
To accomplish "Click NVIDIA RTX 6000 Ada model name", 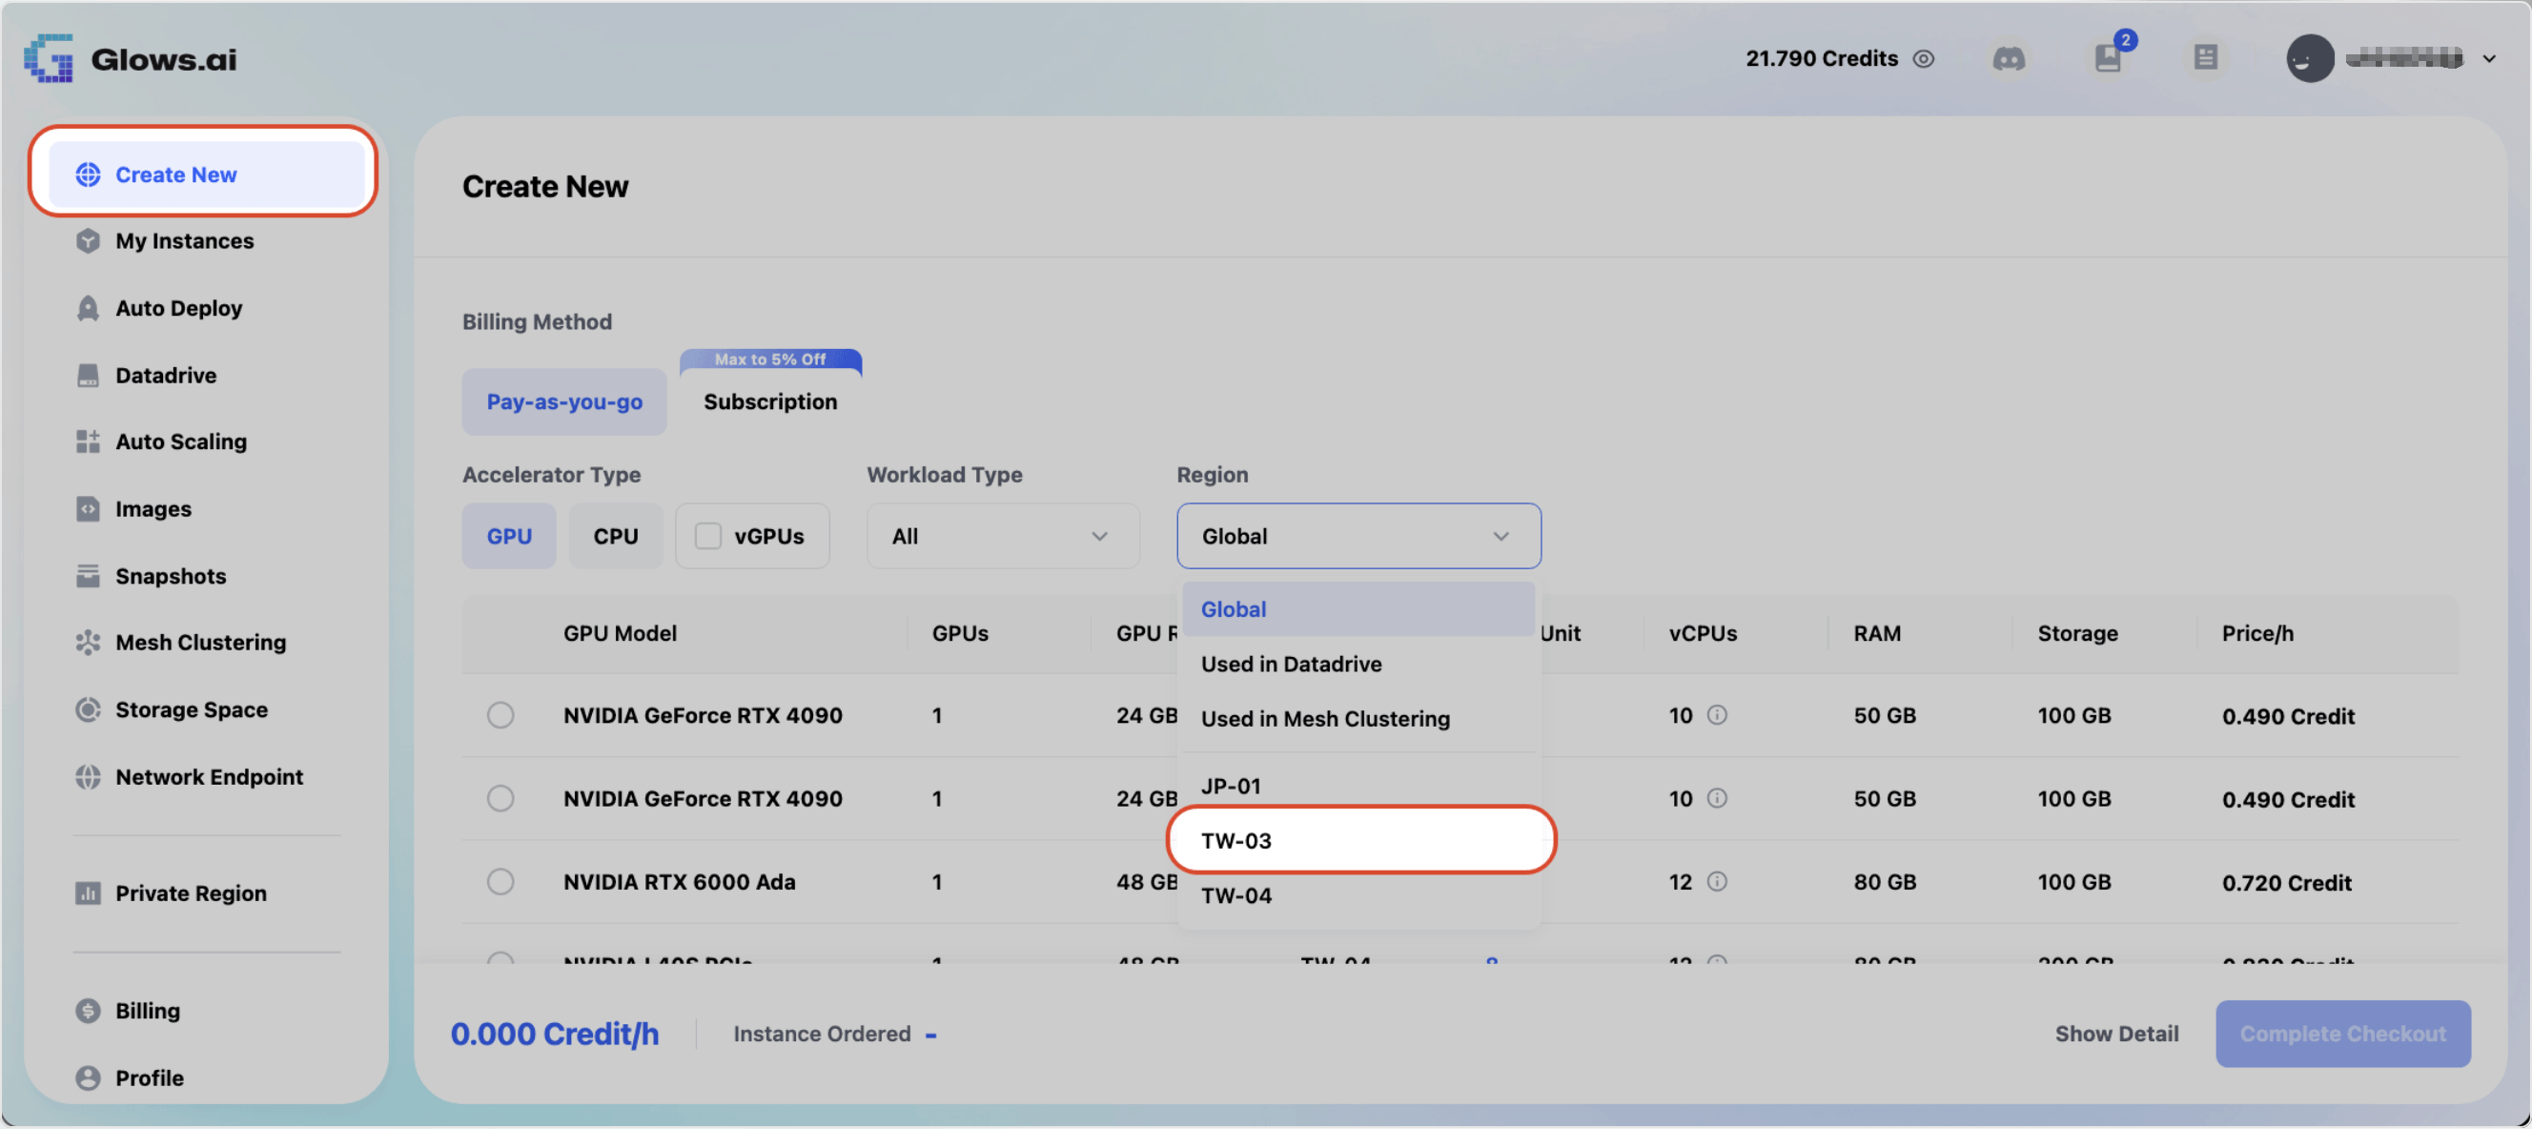I will 679,882.
